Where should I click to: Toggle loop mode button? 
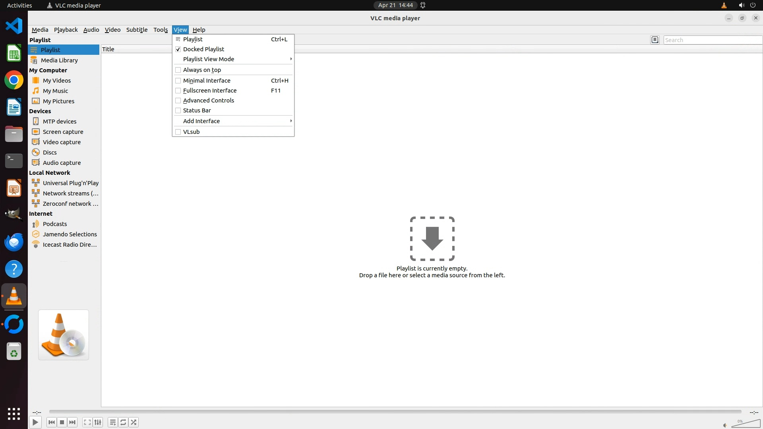(x=123, y=422)
